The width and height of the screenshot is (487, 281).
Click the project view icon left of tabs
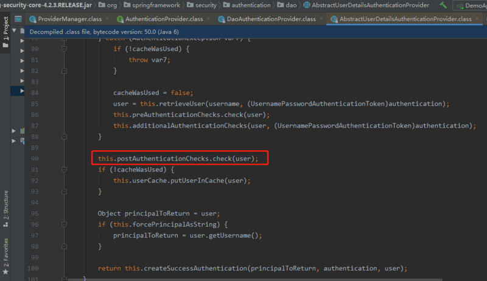(18, 19)
